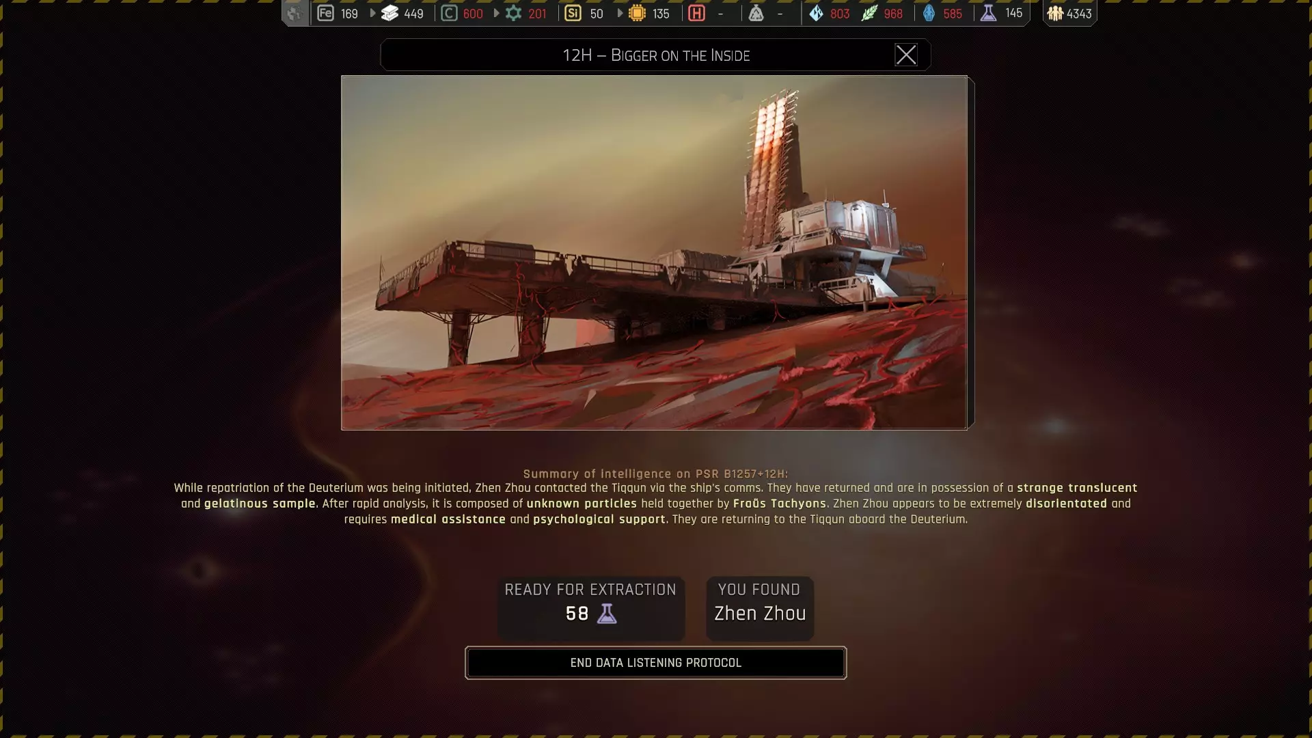Expand arrow between iron and steel
Screen dimensions: 1312x738
pyautogui.click(x=373, y=13)
